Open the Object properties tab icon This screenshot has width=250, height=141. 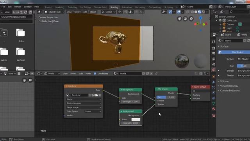point(214,77)
